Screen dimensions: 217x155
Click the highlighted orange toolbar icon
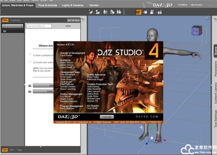pyautogui.click(x=139, y=12)
